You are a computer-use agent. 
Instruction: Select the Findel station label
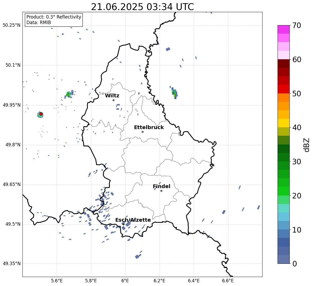point(162,186)
